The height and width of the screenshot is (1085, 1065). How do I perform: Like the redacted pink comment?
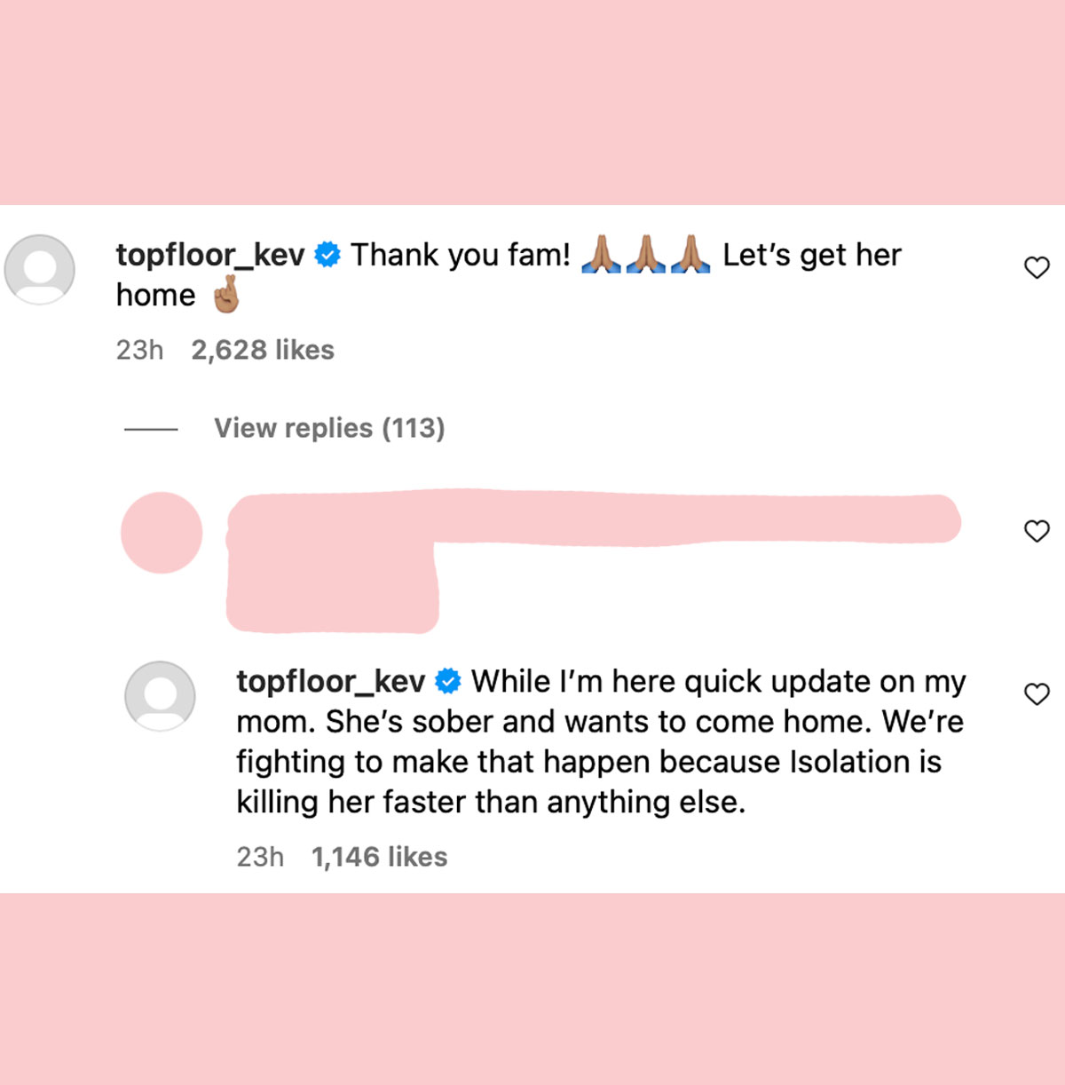tap(1037, 531)
